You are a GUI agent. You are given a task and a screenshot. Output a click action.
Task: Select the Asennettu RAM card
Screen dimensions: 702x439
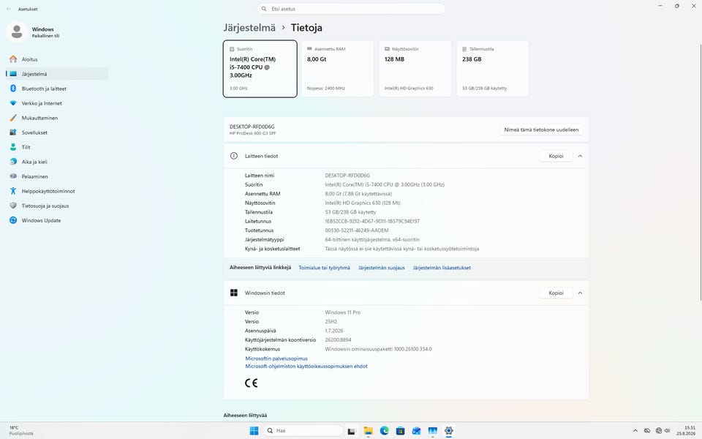pyautogui.click(x=338, y=69)
